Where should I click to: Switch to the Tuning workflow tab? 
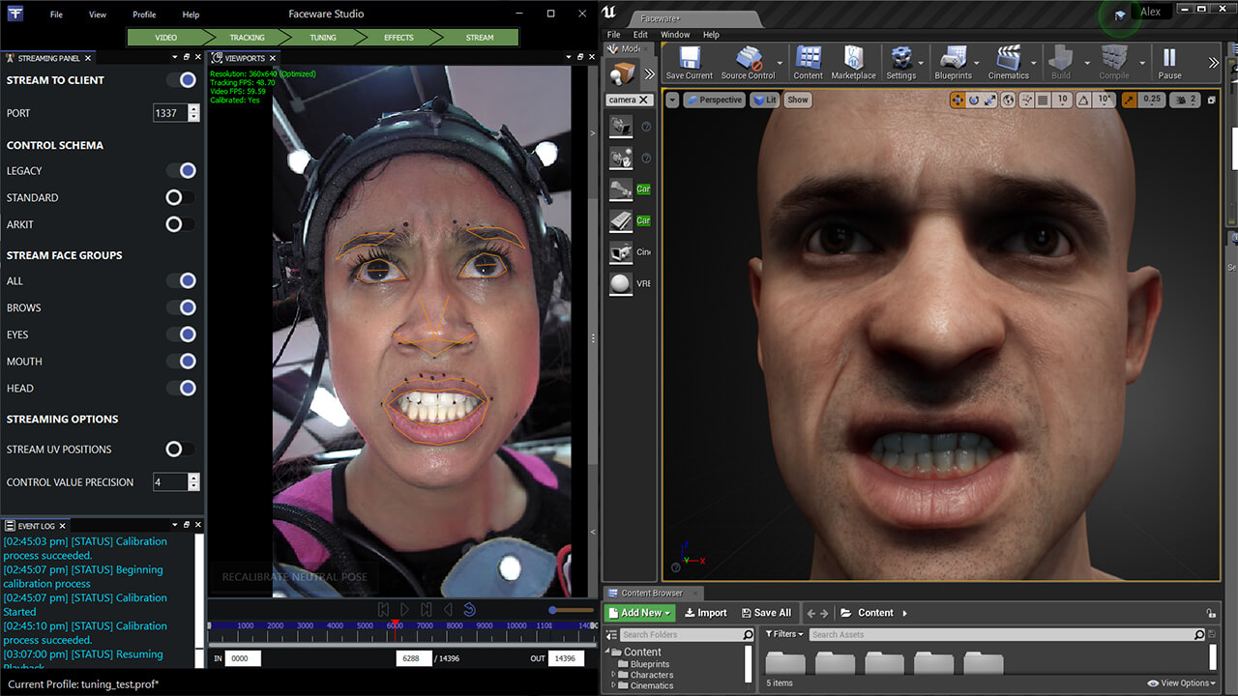(x=323, y=38)
